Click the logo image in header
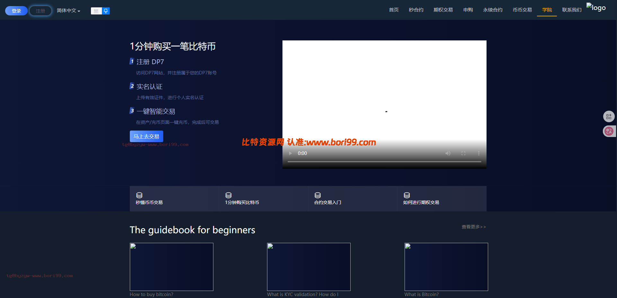 [x=596, y=7]
